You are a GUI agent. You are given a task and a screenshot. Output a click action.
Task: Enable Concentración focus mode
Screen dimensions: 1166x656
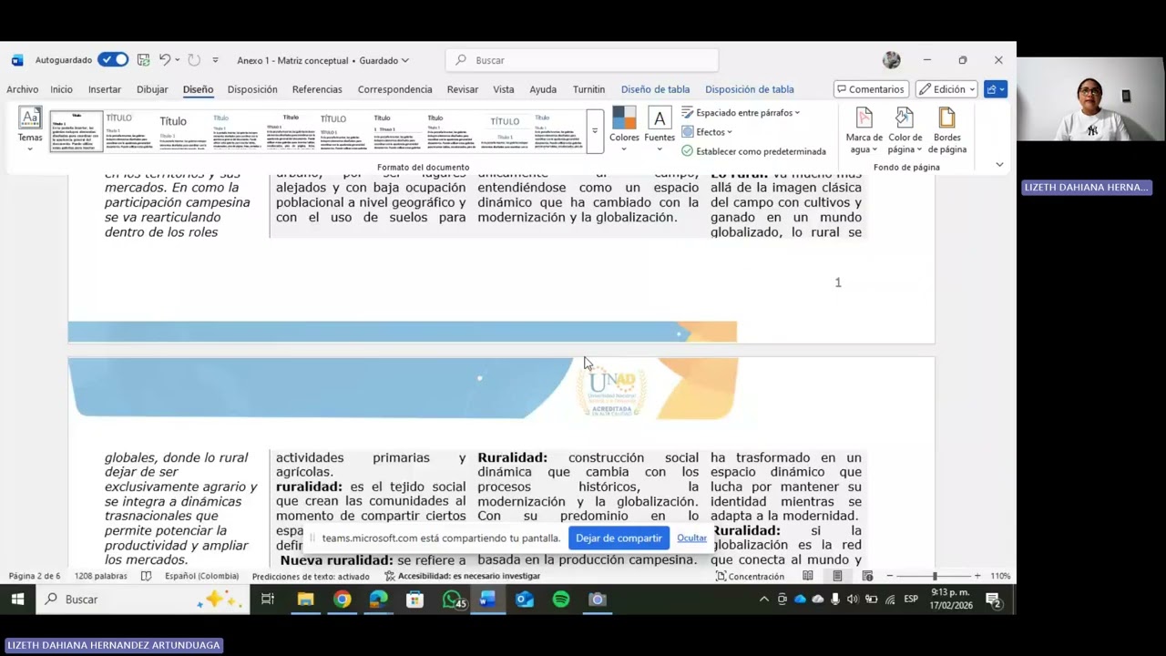(x=750, y=576)
